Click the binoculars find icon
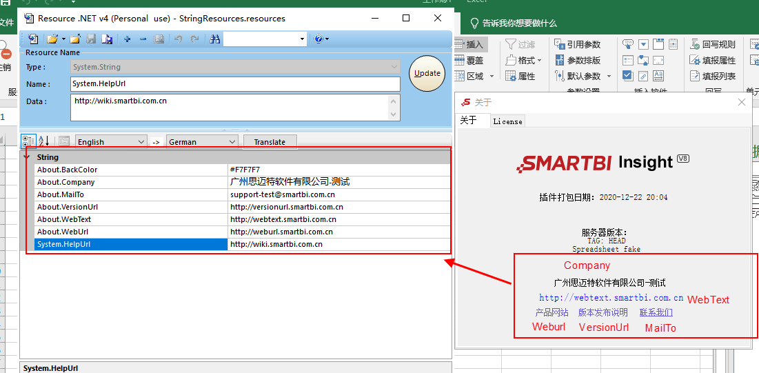 click(215, 39)
